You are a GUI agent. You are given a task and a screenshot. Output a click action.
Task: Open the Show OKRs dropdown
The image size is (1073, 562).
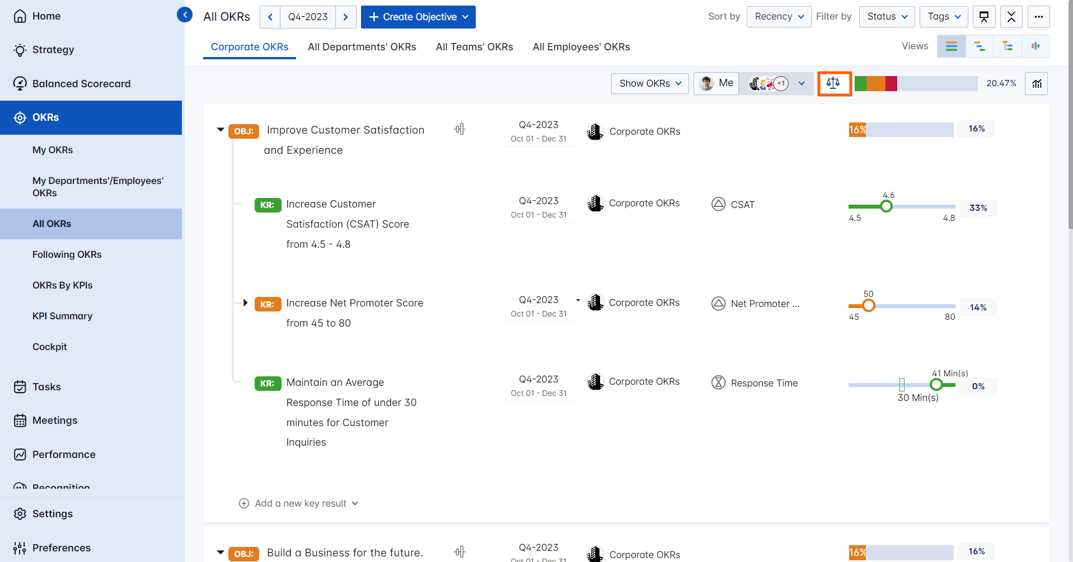(x=650, y=83)
